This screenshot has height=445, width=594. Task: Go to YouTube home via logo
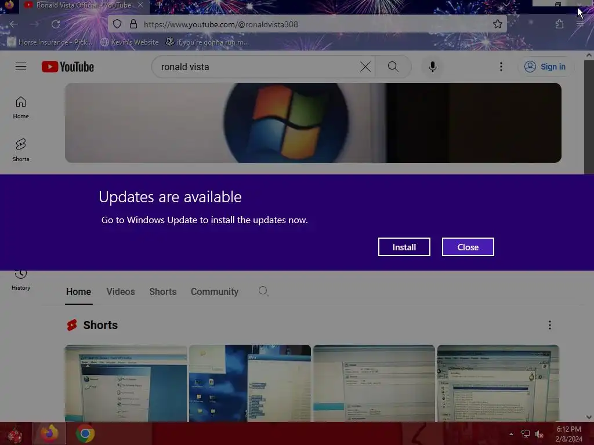[x=68, y=67]
